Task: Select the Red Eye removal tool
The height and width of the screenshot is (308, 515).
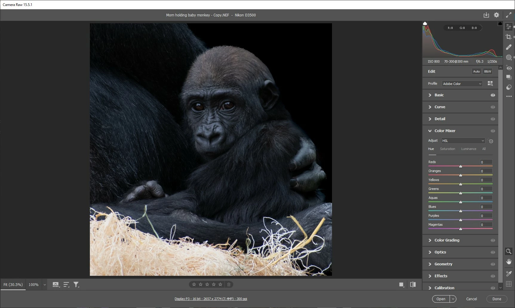Action: (x=509, y=68)
